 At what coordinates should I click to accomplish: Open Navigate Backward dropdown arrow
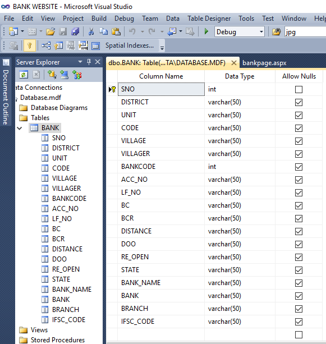(x=181, y=31)
